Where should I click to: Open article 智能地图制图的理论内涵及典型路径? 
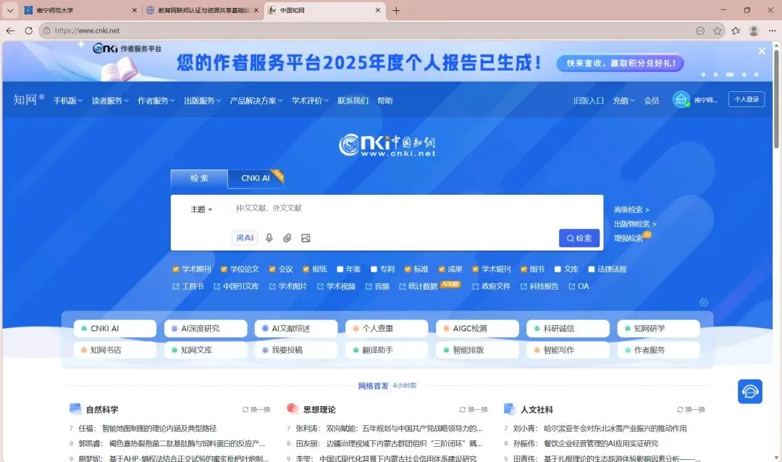159,429
